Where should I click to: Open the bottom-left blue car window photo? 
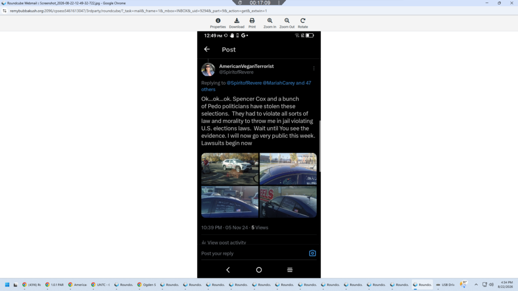click(x=230, y=202)
